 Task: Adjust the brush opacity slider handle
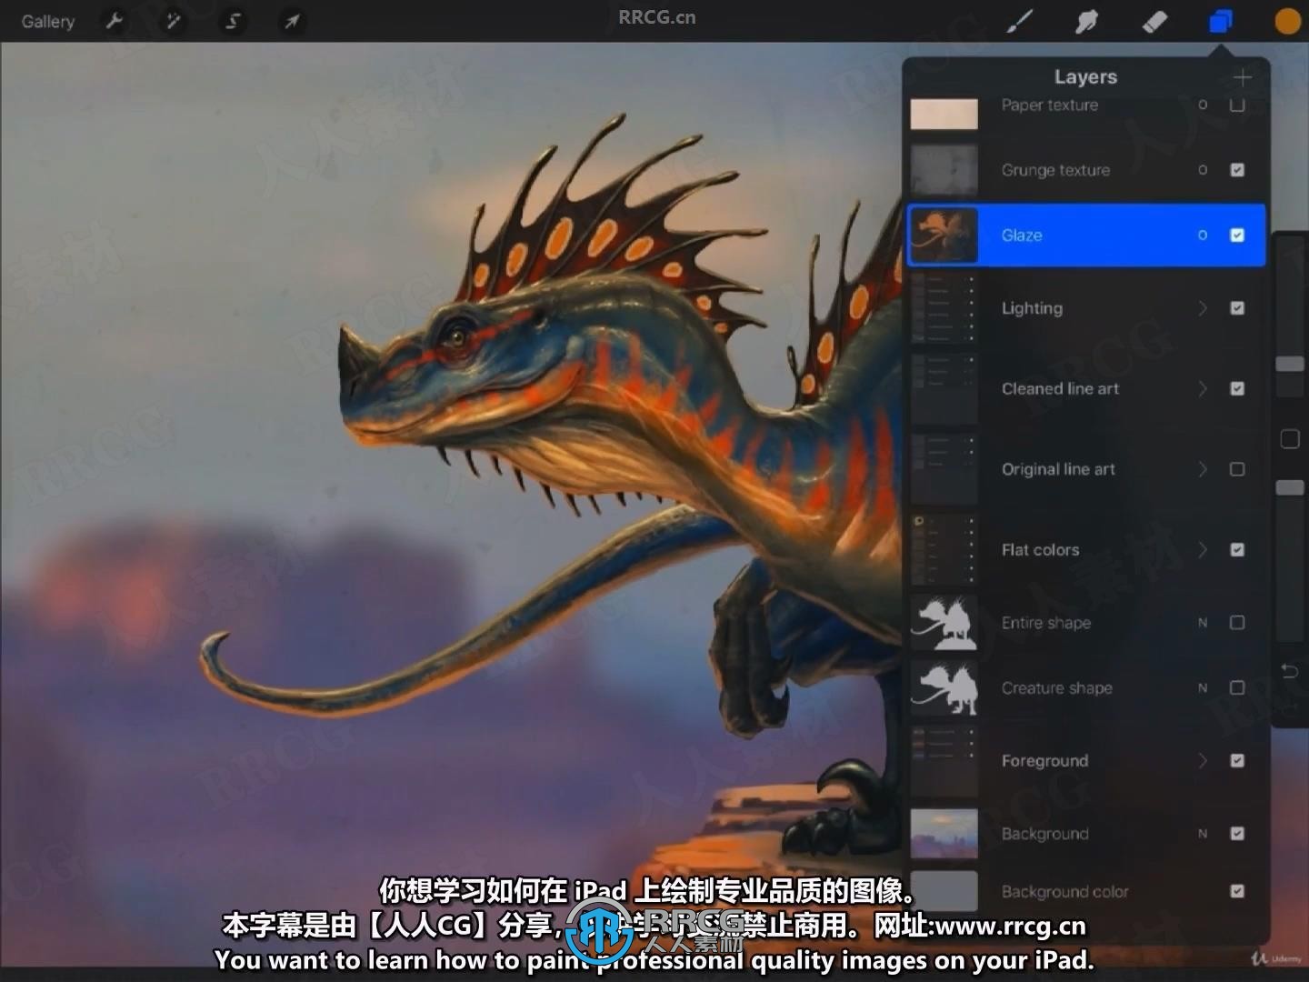click(1289, 488)
